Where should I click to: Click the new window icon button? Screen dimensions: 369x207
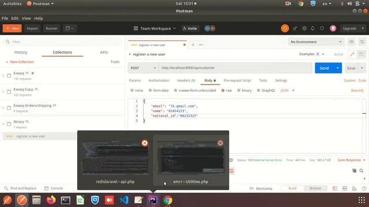pyautogui.click(x=69, y=28)
